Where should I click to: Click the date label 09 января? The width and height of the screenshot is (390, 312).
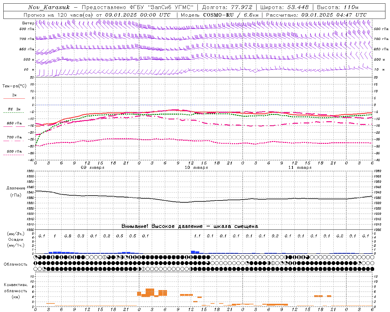(x=93, y=168)
